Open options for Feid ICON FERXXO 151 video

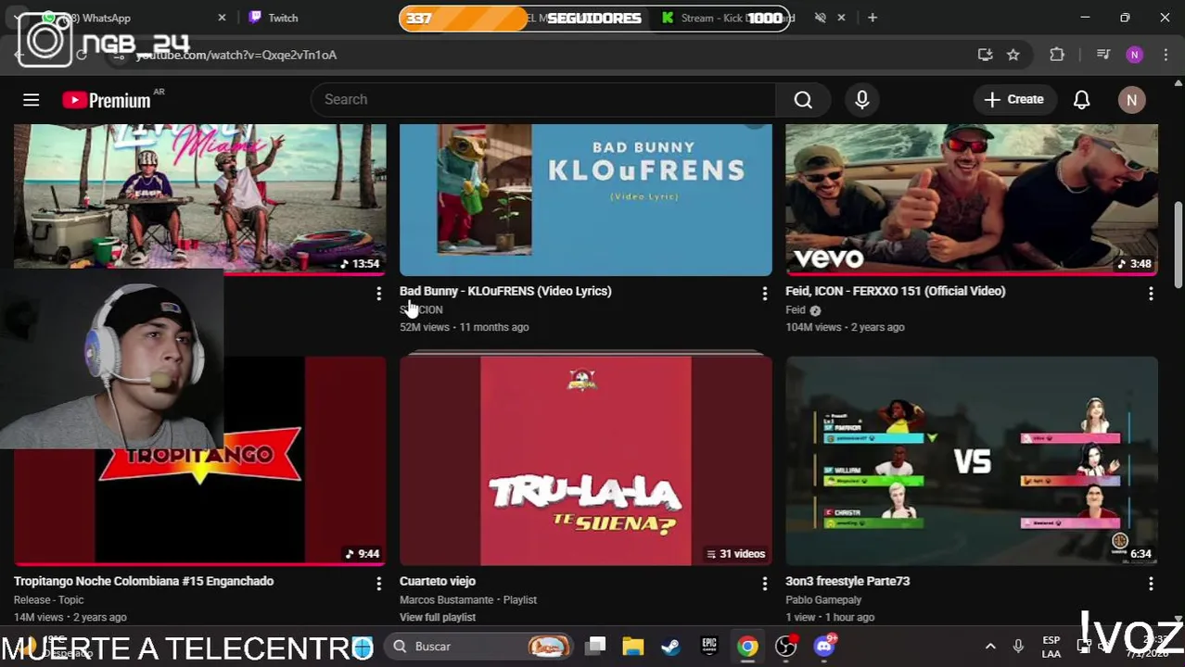pos(1151,294)
